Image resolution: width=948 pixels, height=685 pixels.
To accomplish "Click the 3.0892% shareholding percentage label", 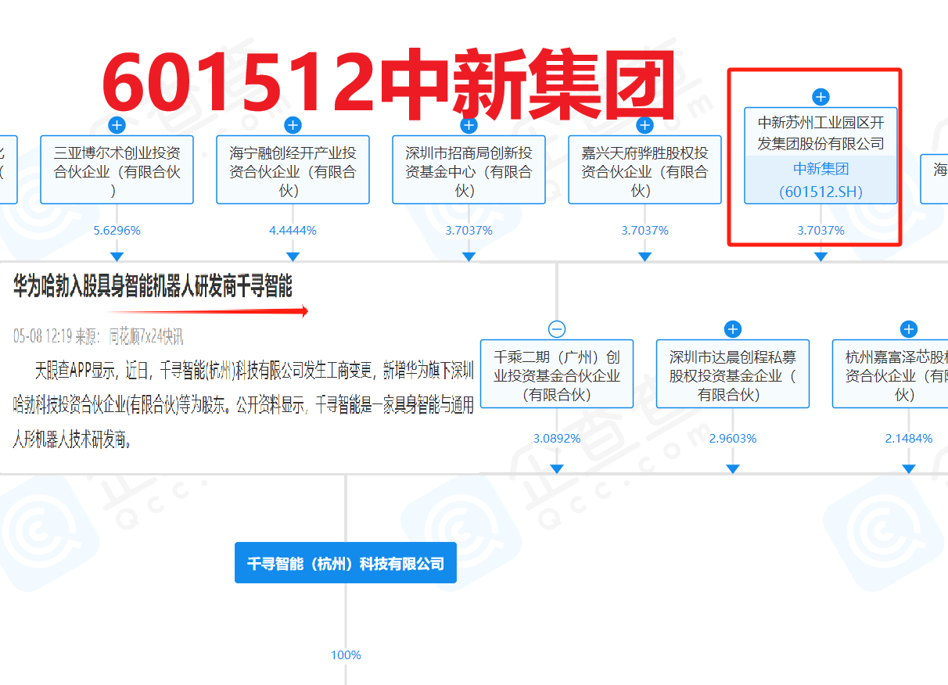I will pos(557,439).
